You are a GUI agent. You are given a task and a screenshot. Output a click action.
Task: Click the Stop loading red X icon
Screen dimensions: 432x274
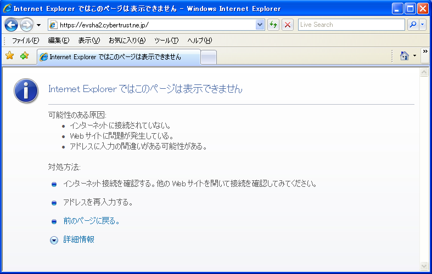pos(287,25)
